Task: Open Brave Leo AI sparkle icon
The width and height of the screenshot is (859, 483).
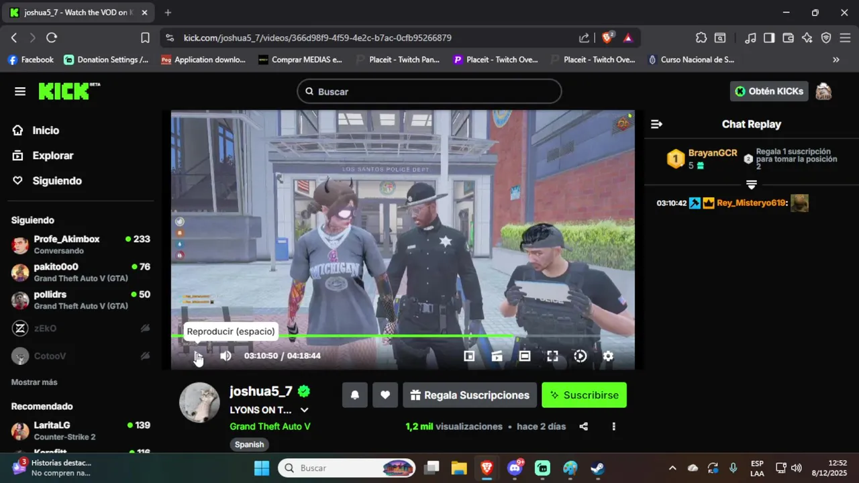Action: (x=807, y=38)
